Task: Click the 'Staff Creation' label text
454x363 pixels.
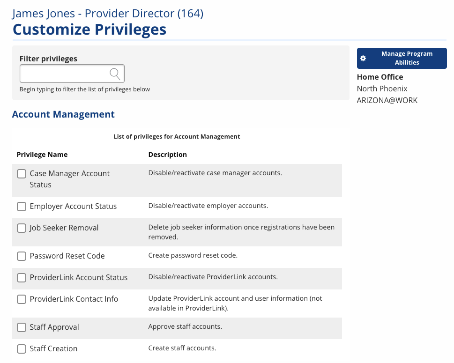Action: (x=53, y=348)
